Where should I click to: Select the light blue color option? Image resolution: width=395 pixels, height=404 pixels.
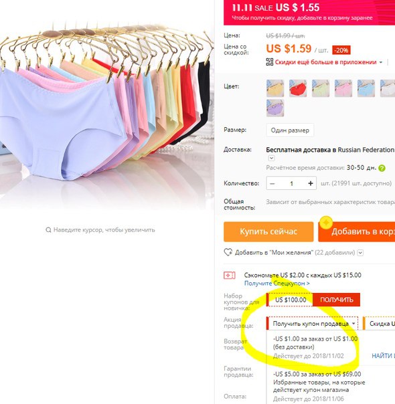pyautogui.click(x=366, y=88)
